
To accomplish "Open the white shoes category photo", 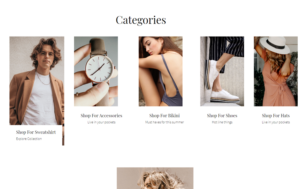I will (222, 71).
